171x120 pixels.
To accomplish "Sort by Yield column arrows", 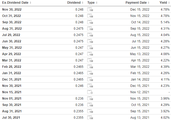I will pyautogui.click(x=169, y=3).
